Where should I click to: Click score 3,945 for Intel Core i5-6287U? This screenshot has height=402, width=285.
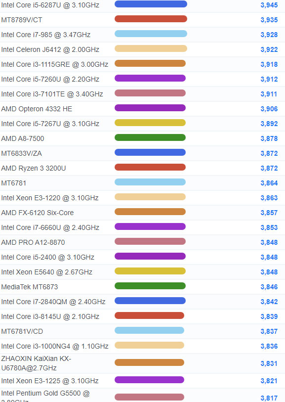[269, 5]
